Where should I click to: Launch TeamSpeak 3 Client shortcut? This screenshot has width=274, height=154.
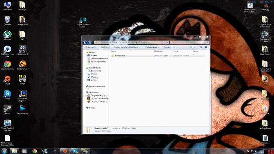coord(265,36)
